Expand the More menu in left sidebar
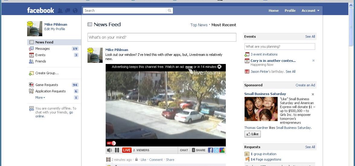Image resolution: width=355 pixels, height=166 pixels. 40,97
